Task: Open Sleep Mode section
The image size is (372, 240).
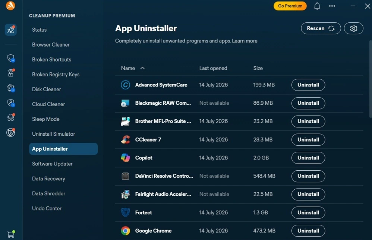Action: coord(46,119)
